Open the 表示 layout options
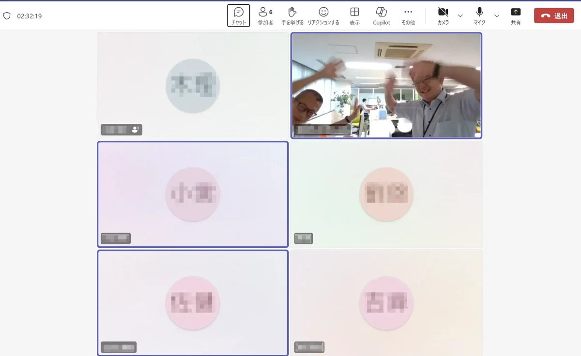 click(354, 15)
